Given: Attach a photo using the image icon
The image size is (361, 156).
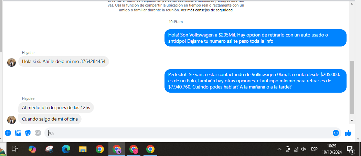Looking at the screenshot, I should [18, 133].
